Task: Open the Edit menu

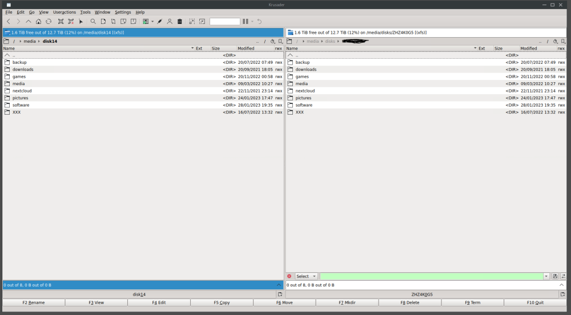Action: (21, 12)
